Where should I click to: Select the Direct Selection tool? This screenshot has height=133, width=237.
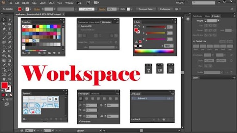pos(10,20)
